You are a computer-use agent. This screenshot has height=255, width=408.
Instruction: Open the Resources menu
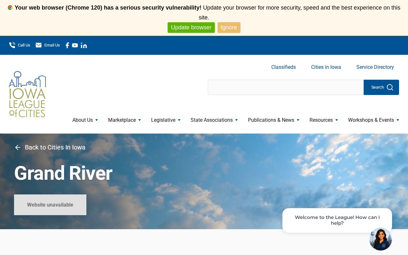[321, 120]
